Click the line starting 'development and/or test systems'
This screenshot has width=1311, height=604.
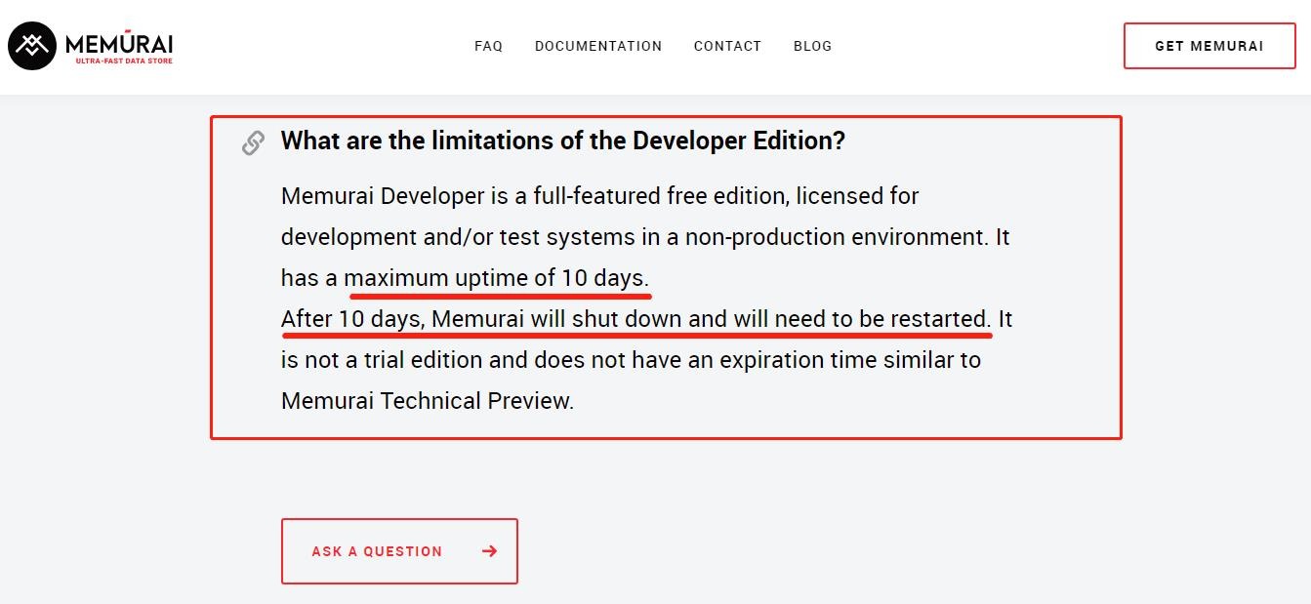[x=645, y=237]
